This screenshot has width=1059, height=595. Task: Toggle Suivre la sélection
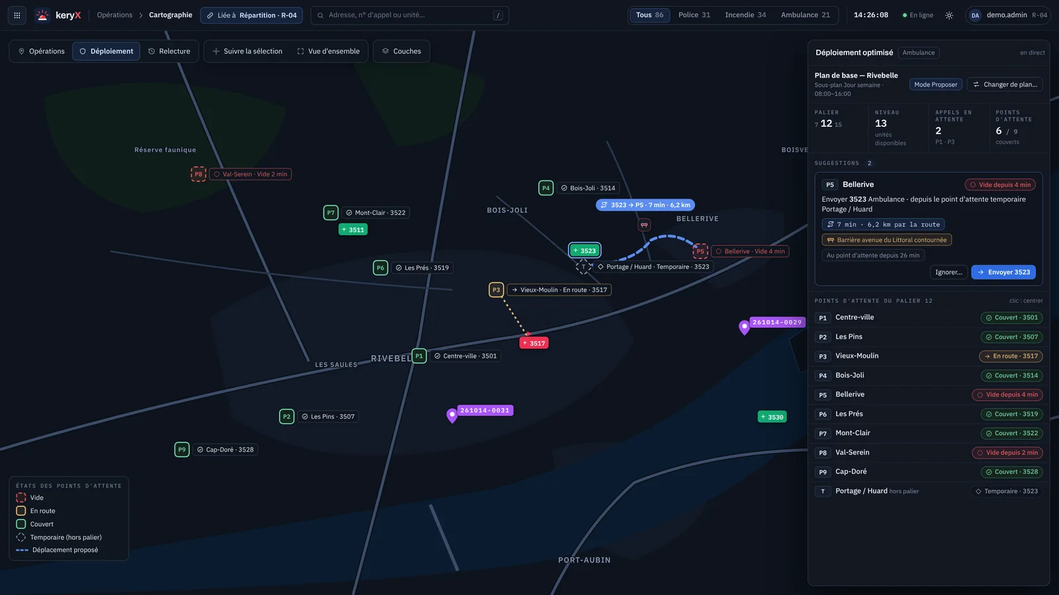point(247,52)
